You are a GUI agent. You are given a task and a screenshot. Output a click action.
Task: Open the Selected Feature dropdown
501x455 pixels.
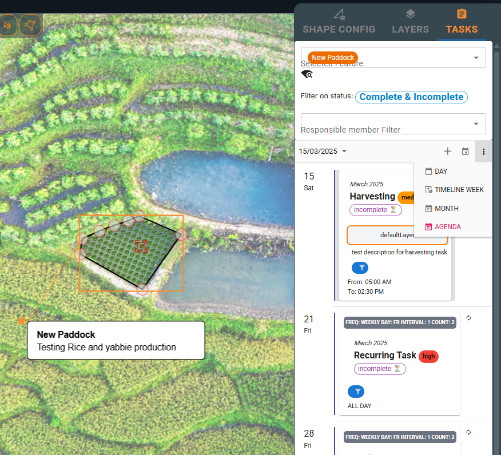pyautogui.click(x=476, y=58)
